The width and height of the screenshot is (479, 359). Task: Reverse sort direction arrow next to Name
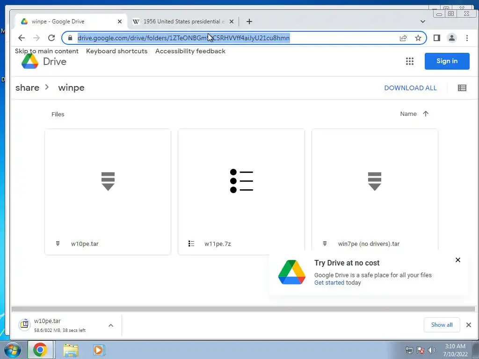pos(426,114)
